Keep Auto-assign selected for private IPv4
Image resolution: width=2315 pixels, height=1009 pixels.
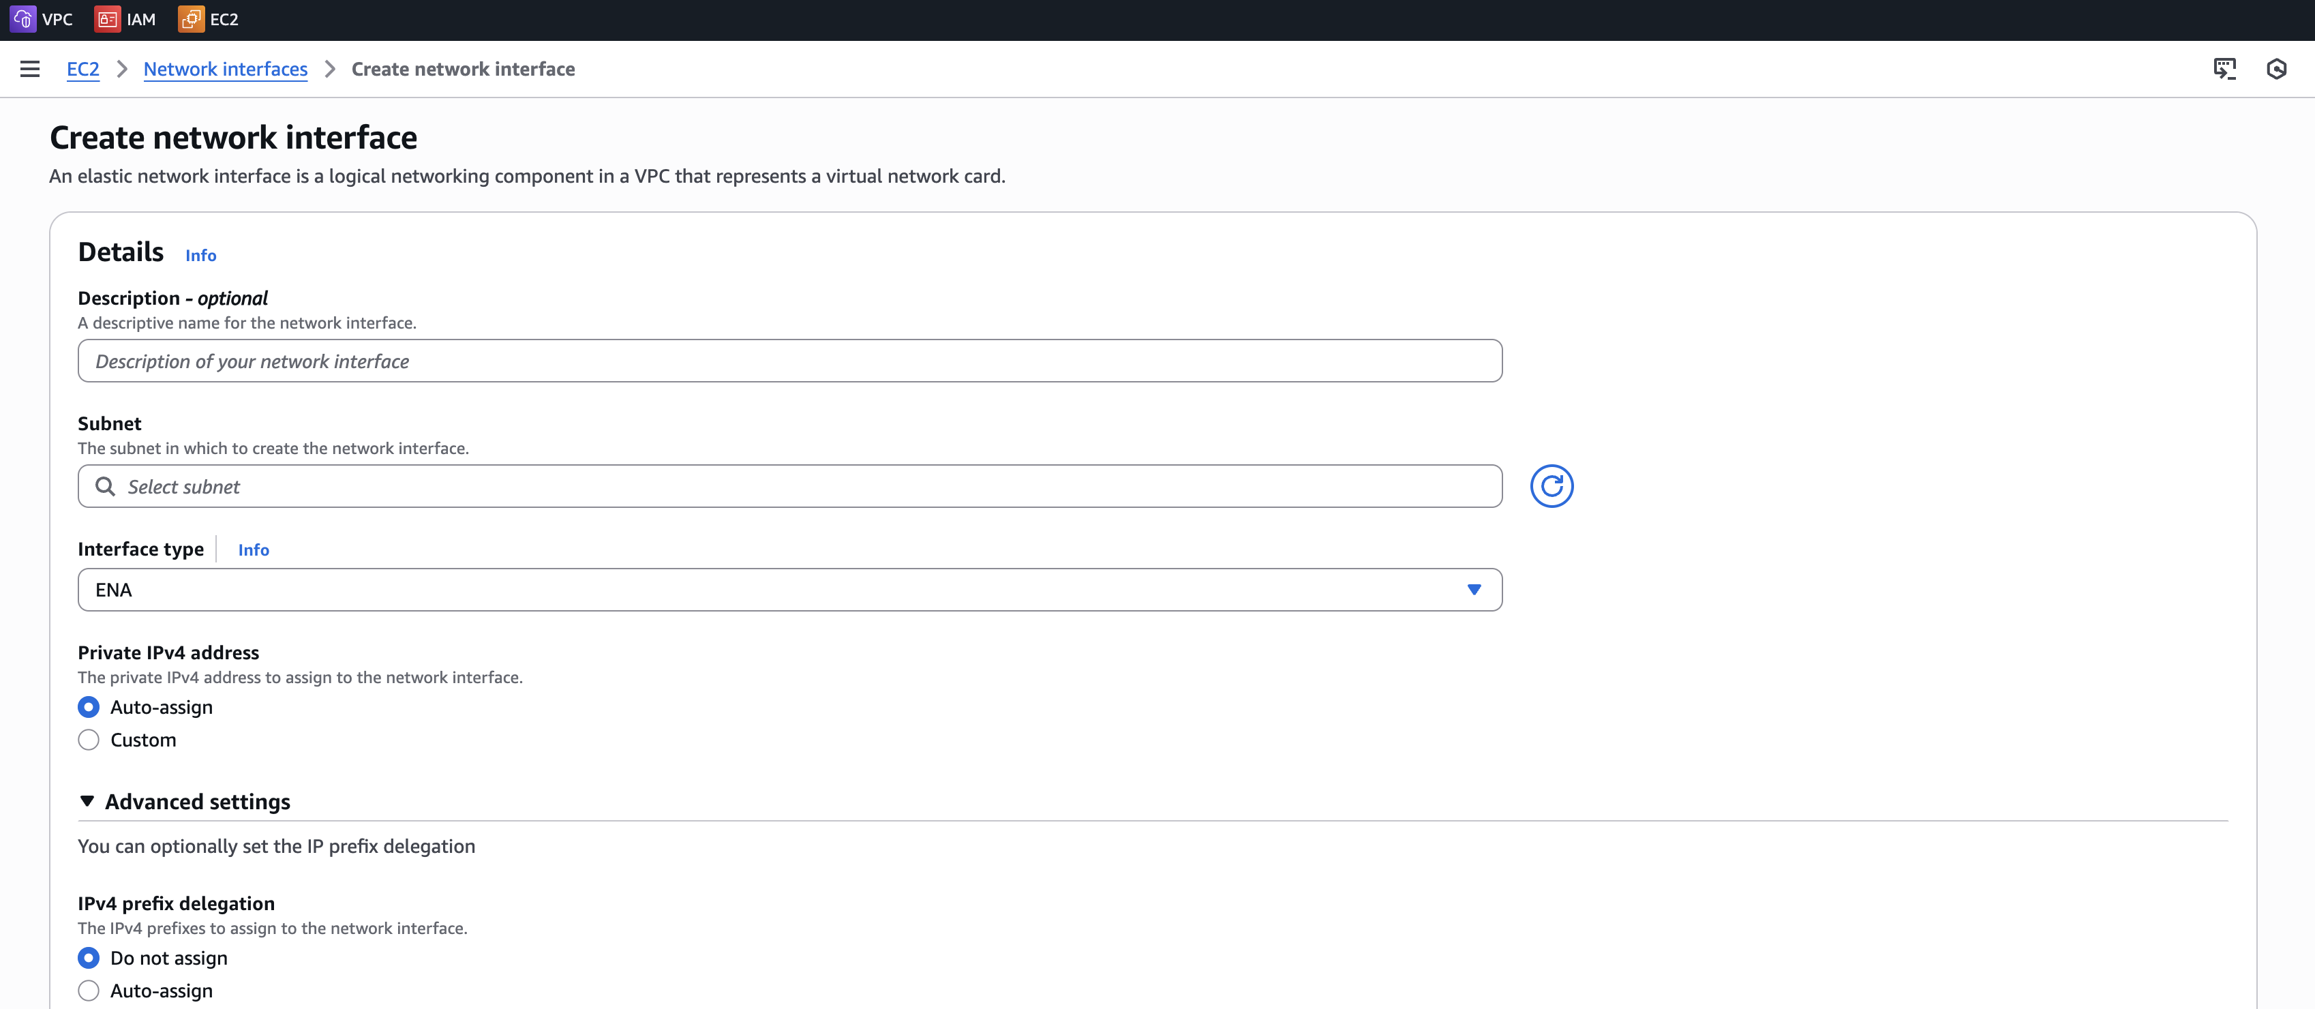pyautogui.click(x=88, y=707)
